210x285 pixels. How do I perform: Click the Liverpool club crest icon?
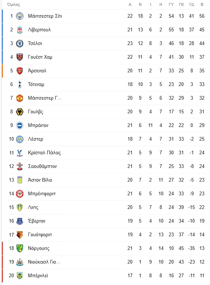tap(20, 30)
